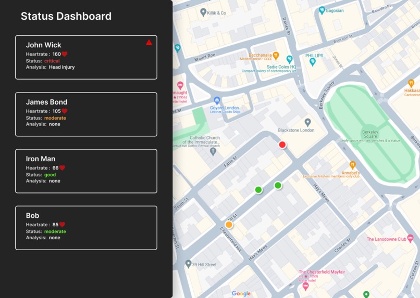Click the Connaught hotel pin at map edge

click(x=180, y=85)
